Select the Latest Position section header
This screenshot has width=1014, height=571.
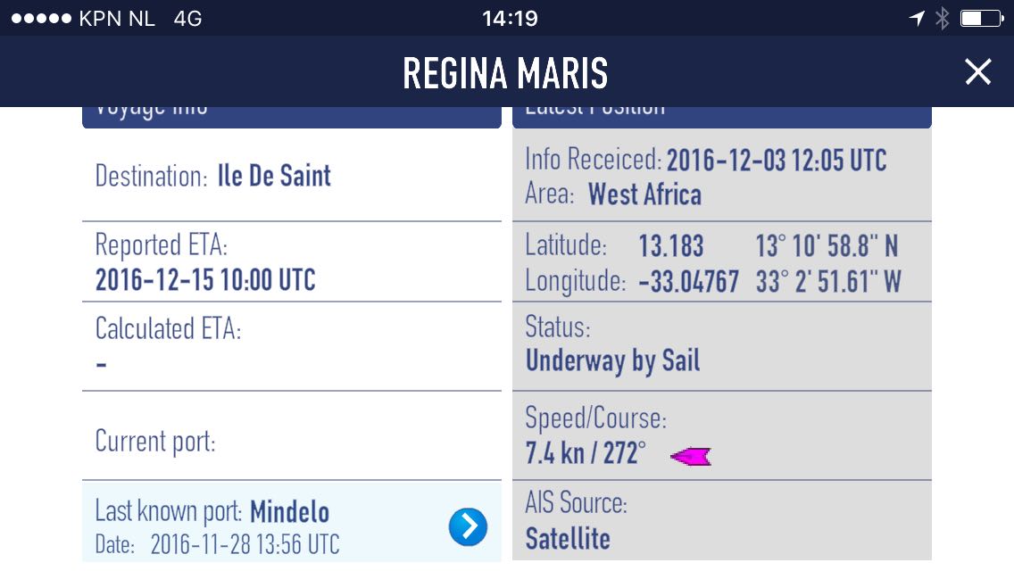tap(721, 115)
